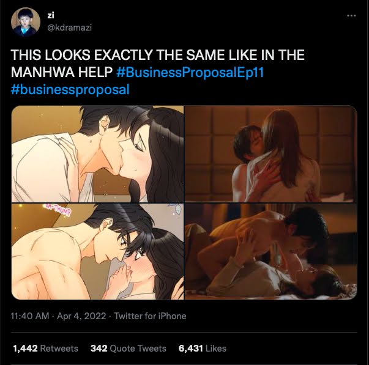View the bottom-right drama scene image
The height and width of the screenshot is (365, 369).
(x=271, y=251)
